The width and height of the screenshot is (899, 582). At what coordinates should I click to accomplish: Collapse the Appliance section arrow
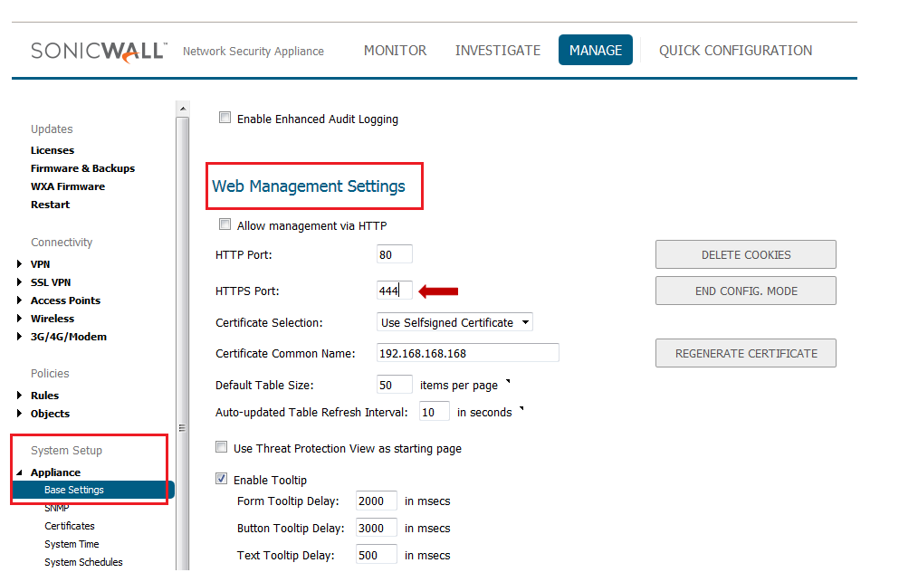pyautogui.click(x=20, y=472)
